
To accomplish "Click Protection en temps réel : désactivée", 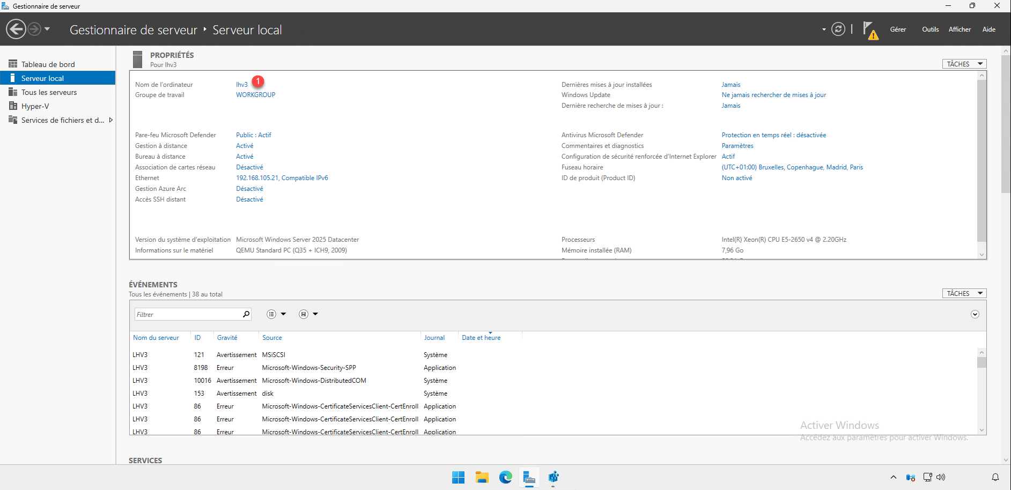I will point(774,135).
